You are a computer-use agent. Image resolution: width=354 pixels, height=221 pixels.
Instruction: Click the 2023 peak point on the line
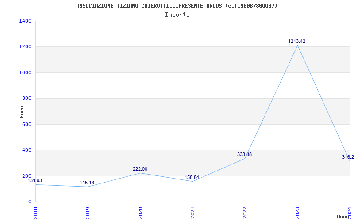(297, 46)
